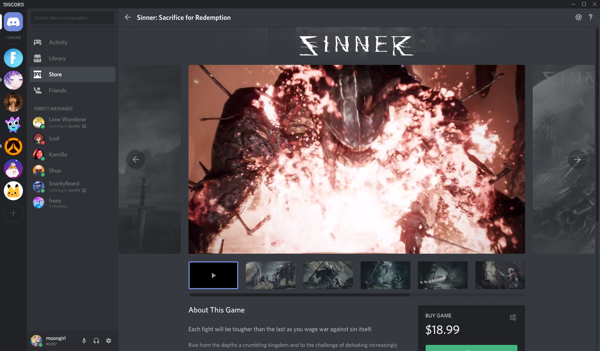The image size is (600, 351).
Task: Add a server with plus icon
Action: pos(13,213)
